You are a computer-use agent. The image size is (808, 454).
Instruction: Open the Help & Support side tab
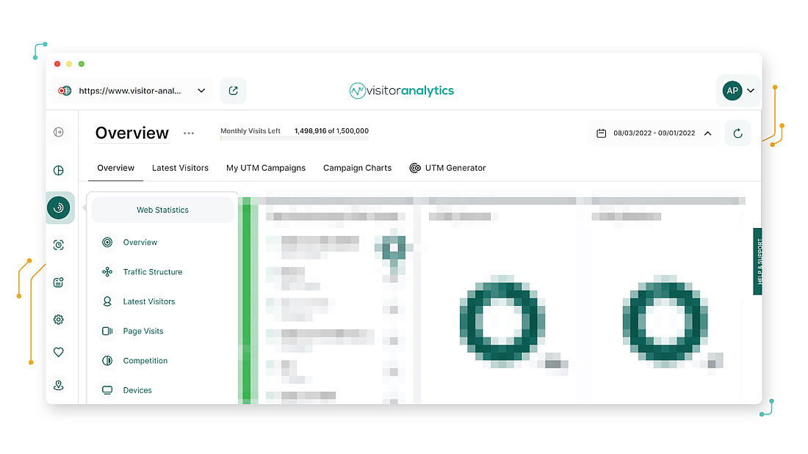[757, 262]
